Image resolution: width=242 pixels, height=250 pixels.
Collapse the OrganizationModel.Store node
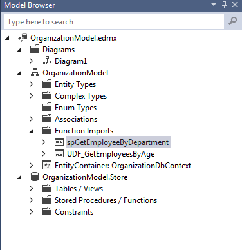[x=19, y=177]
